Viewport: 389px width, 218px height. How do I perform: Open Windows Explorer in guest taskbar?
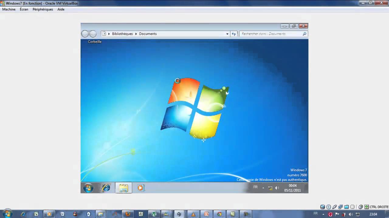(123, 188)
